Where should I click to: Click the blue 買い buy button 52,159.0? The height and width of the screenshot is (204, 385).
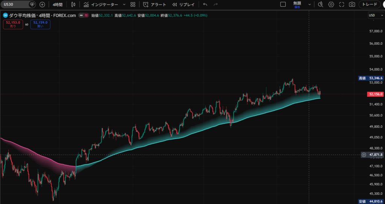(x=40, y=24)
